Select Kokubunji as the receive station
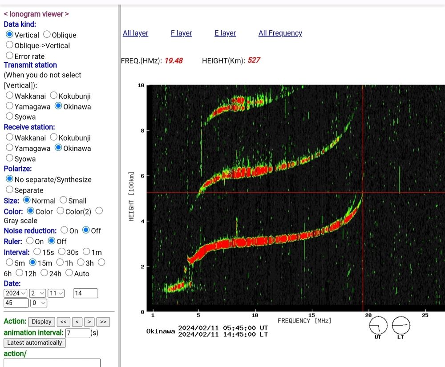The height and width of the screenshot is (367, 445). pos(54,138)
